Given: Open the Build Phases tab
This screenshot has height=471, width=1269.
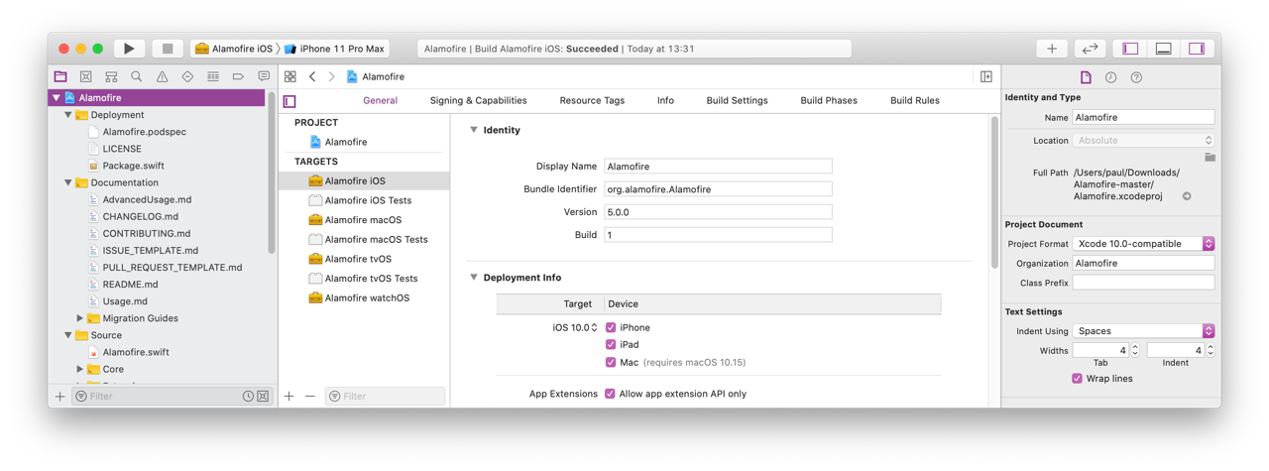Looking at the screenshot, I should tap(829, 100).
